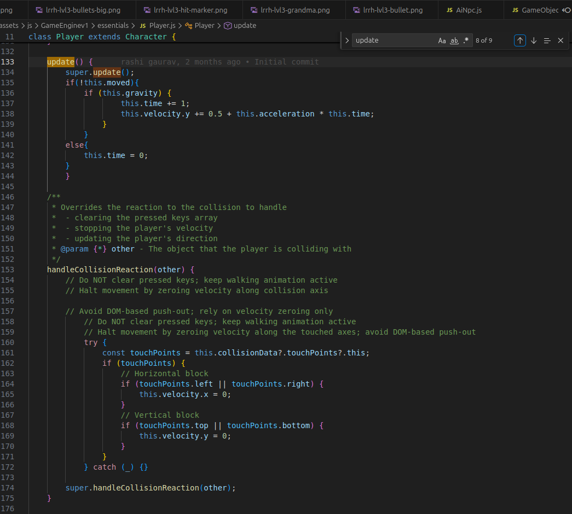Open the update method breadcrumb
The height and width of the screenshot is (514, 572).
(x=240, y=26)
